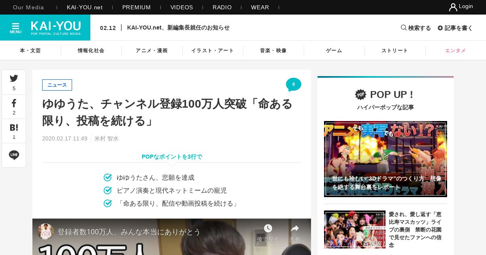Click the text ピアノ演奏と現代ネットミームの寵児

pos(172,191)
